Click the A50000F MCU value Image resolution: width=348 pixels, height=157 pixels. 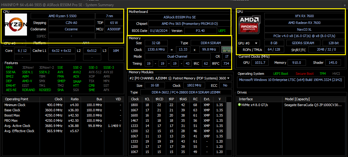[114, 29]
